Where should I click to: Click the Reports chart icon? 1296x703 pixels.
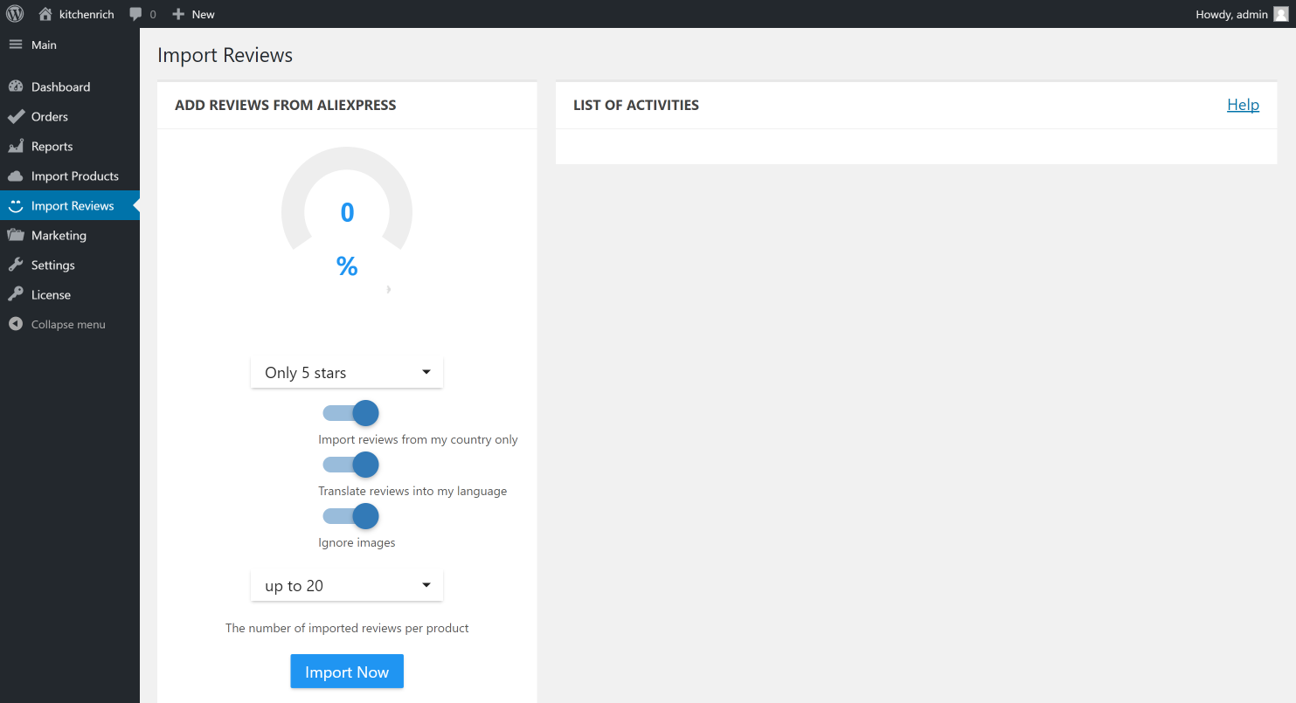(x=16, y=147)
